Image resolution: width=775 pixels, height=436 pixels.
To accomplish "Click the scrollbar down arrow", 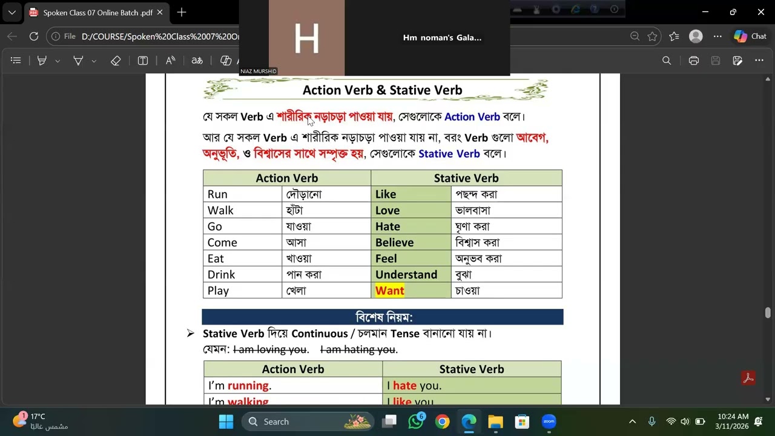I will click(768, 399).
